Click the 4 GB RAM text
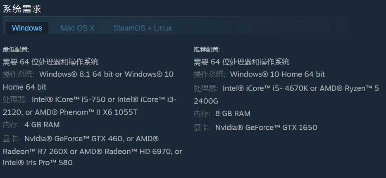The image size is (386, 178). [42, 125]
